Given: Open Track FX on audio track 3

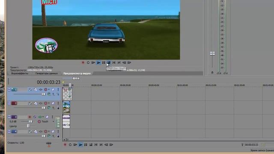Looking at the screenshot, I should coord(40,117).
